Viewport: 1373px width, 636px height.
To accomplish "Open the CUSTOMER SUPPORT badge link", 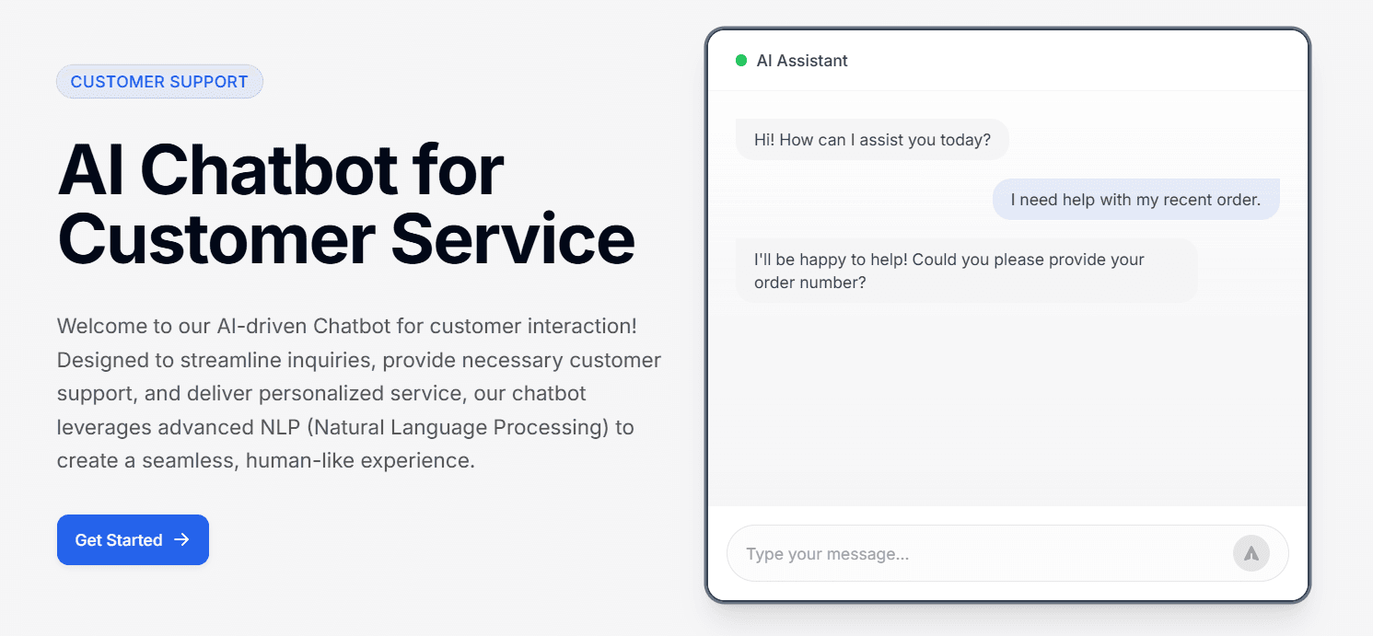I will pos(159,82).
